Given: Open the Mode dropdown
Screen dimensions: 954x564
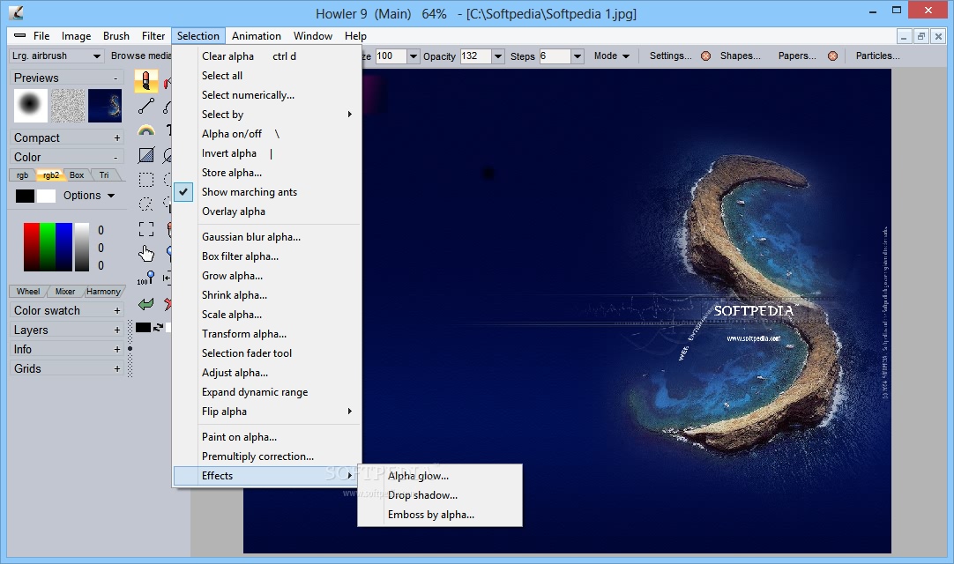Looking at the screenshot, I should tap(612, 56).
